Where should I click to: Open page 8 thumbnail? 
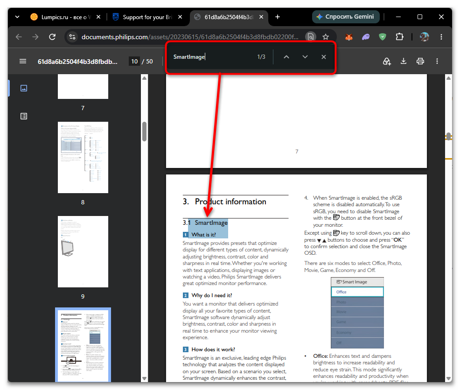click(83, 157)
